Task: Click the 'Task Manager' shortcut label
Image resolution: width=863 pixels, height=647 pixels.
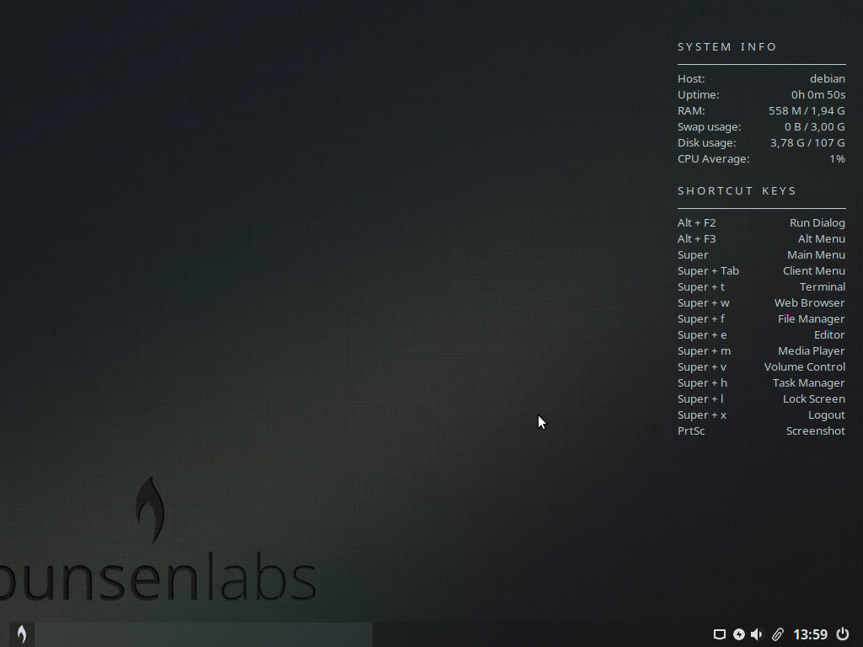Action: point(808,382)
